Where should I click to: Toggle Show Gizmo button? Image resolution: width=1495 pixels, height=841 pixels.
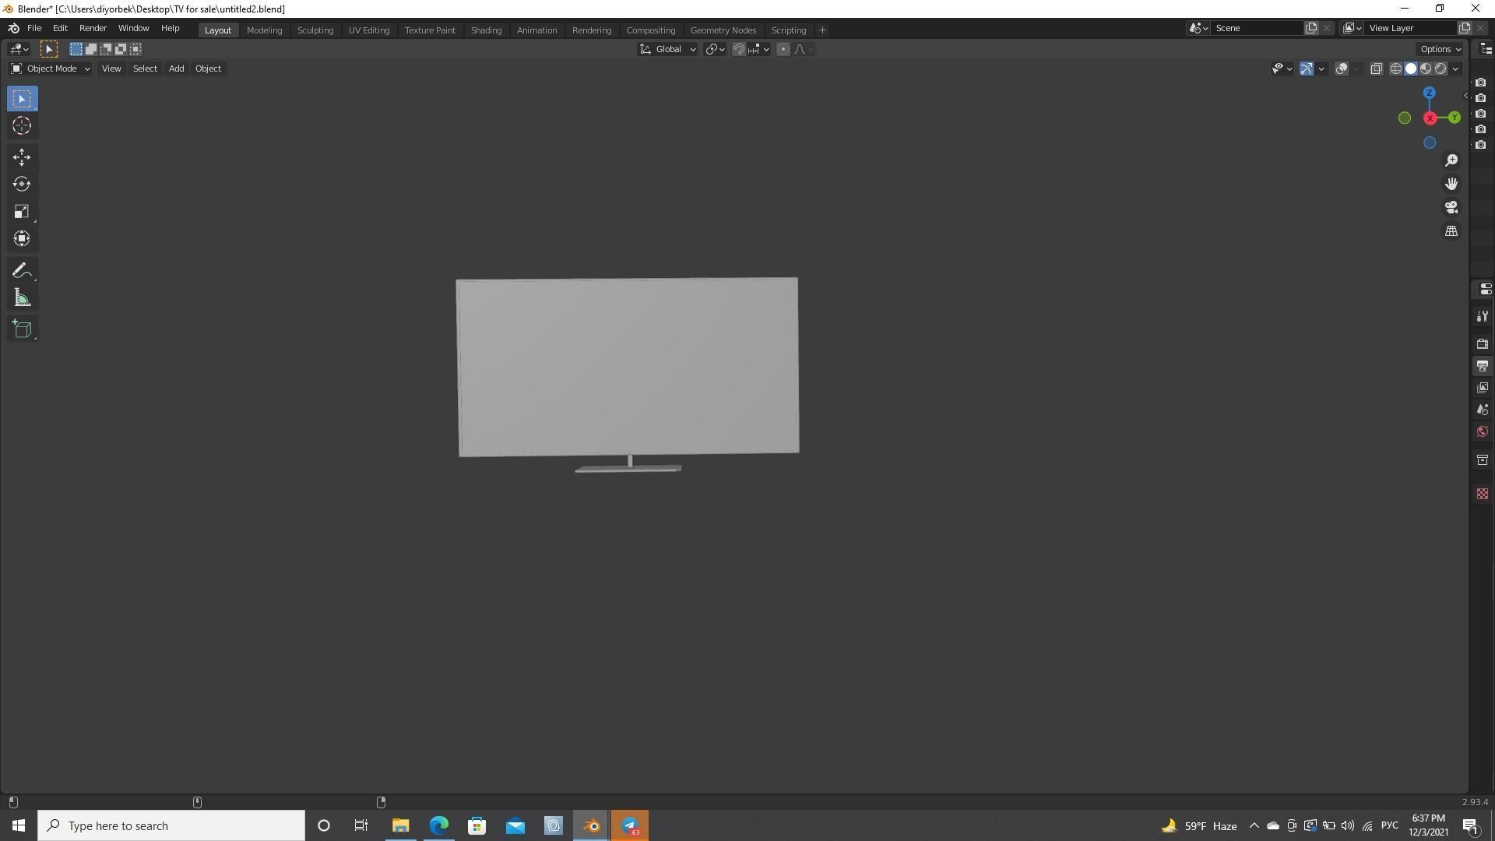[1307, 69]
